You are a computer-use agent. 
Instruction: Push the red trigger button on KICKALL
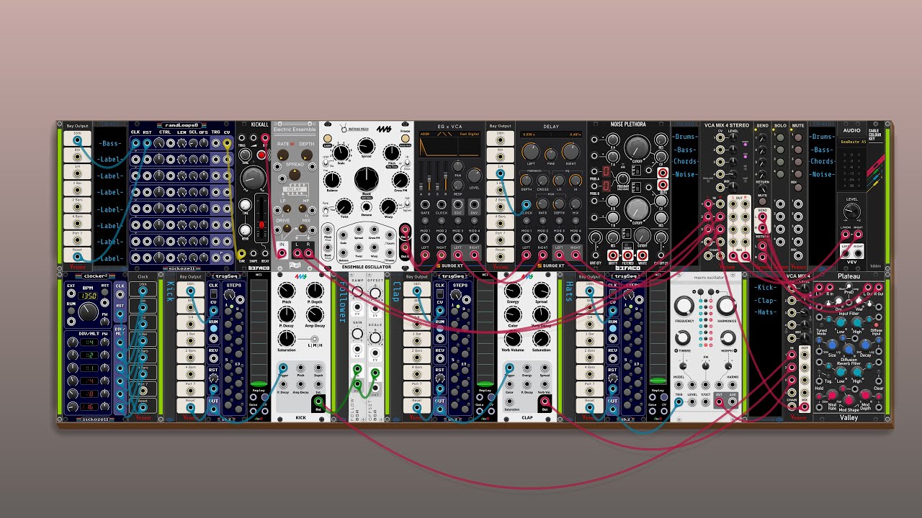coord(261,155)
